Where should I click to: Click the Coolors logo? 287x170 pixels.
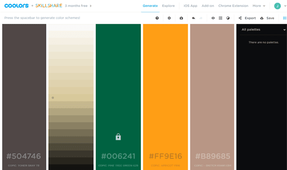(17, 6)
